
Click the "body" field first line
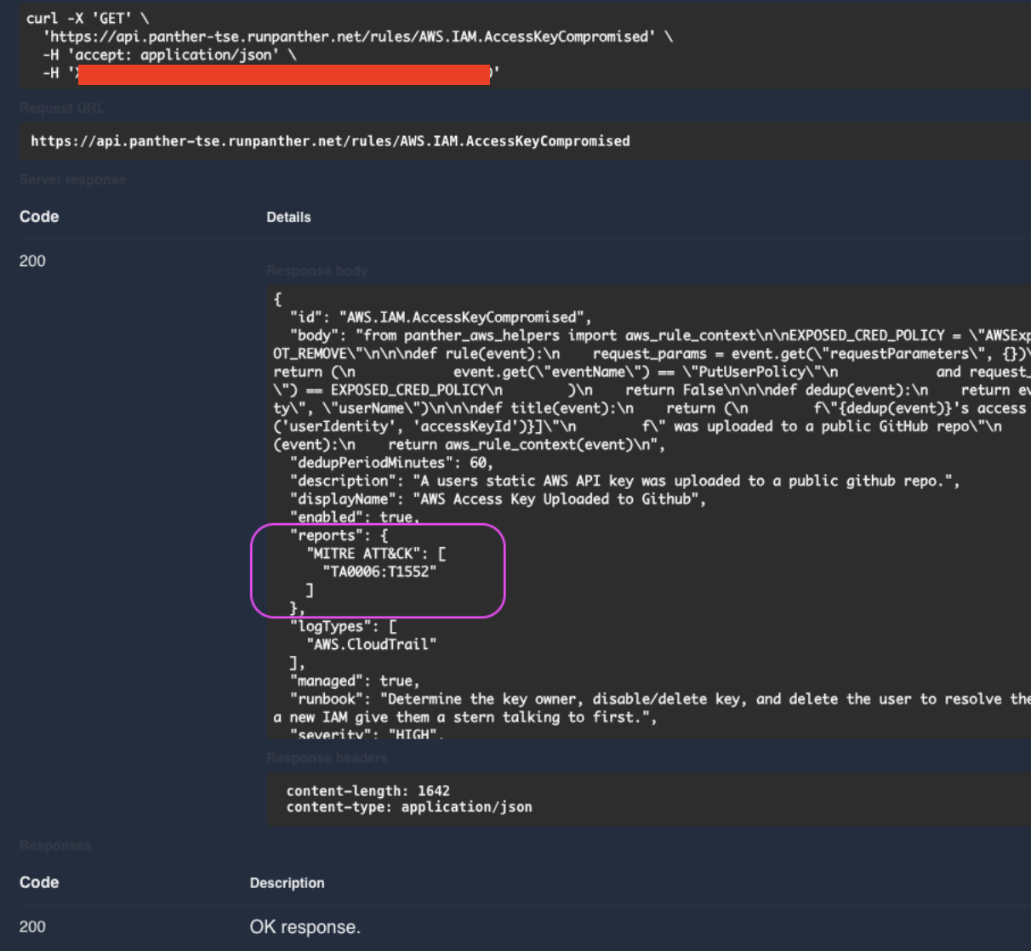pos(660,335)
